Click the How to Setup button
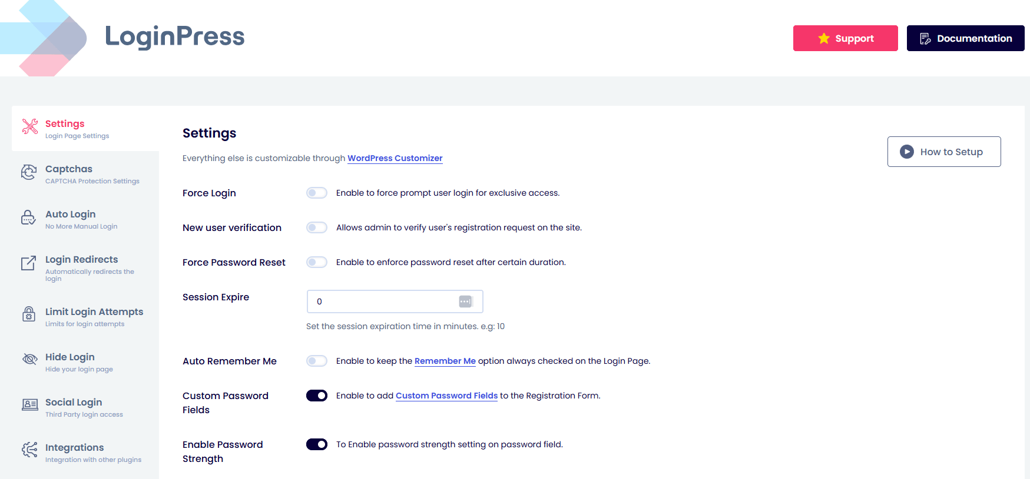 click(x=944, y=152)
